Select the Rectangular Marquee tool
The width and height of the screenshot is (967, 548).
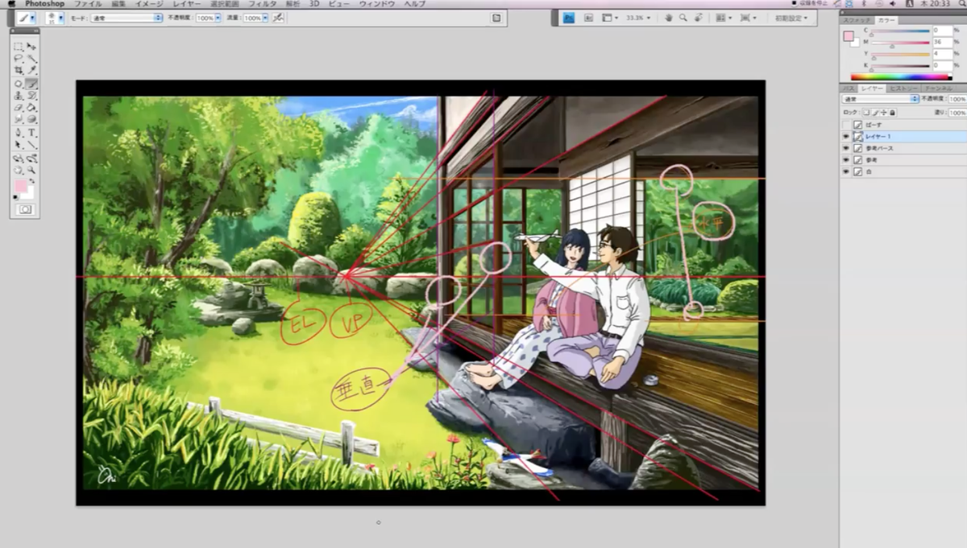(19, 47)
